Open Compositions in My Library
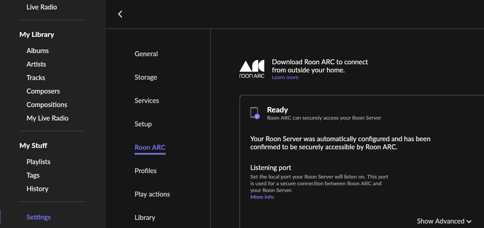The image size is (484, 228). (x=47, y=105)
